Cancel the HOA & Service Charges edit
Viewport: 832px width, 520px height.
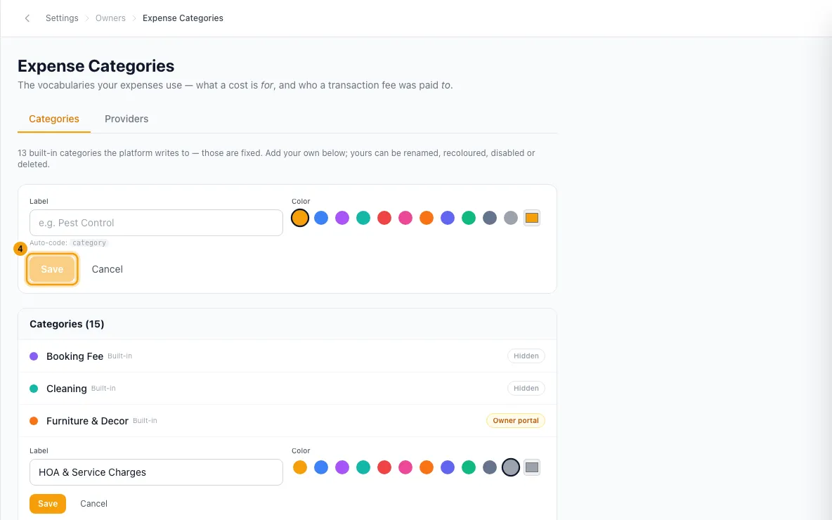93,504
